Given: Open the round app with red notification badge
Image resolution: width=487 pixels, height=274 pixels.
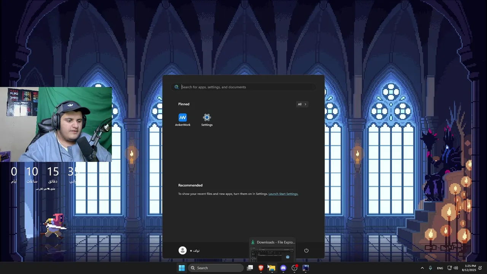Looking at the screenshot, I should coord(294,268).
